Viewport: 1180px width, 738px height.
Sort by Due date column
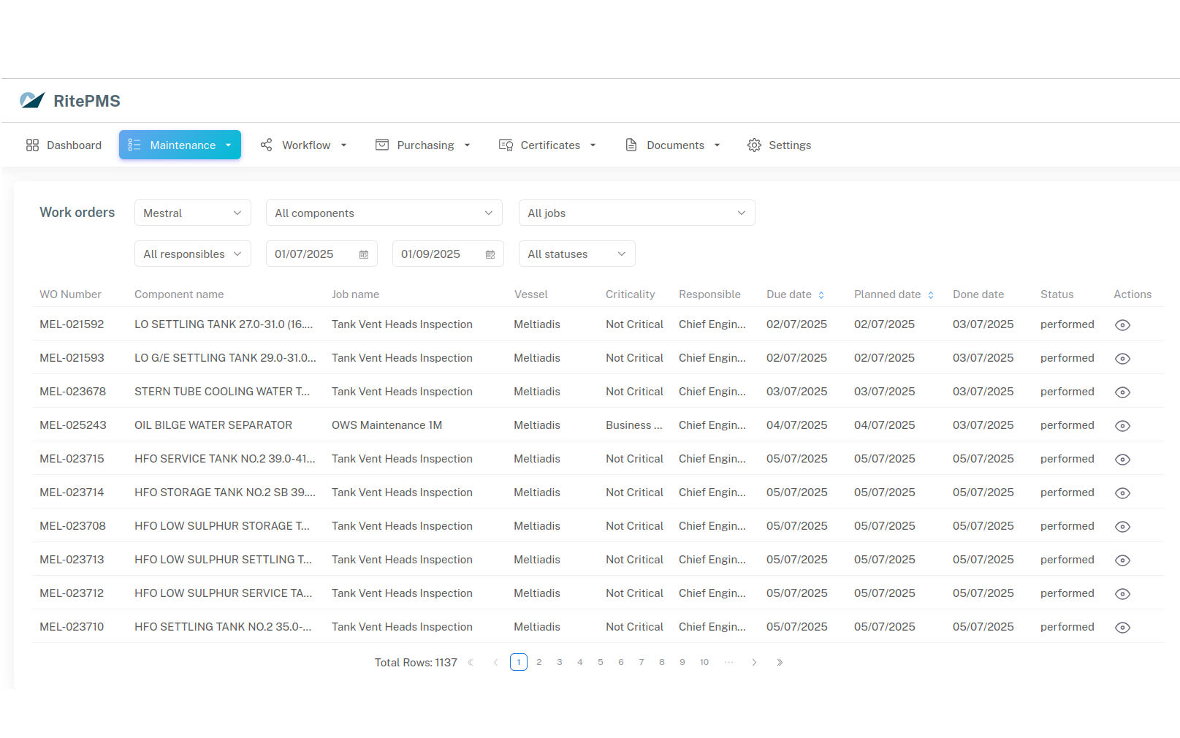(821, 295)
